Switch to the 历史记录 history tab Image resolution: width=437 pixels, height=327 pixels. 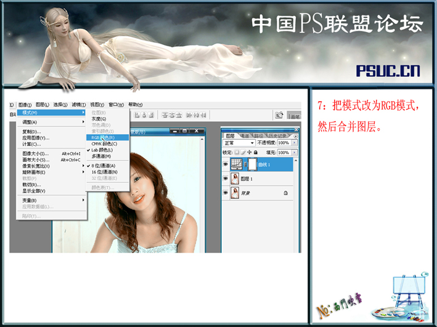coord(277,136)
